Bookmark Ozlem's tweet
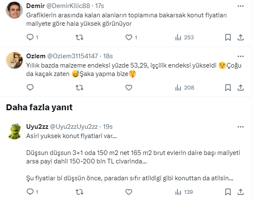 point(228,87)
